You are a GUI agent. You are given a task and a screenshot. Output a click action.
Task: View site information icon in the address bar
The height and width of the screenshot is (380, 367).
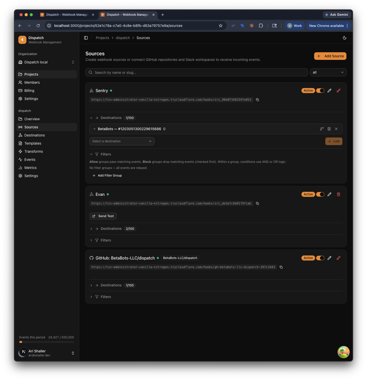pyautogui.click(x=49, y=26)
